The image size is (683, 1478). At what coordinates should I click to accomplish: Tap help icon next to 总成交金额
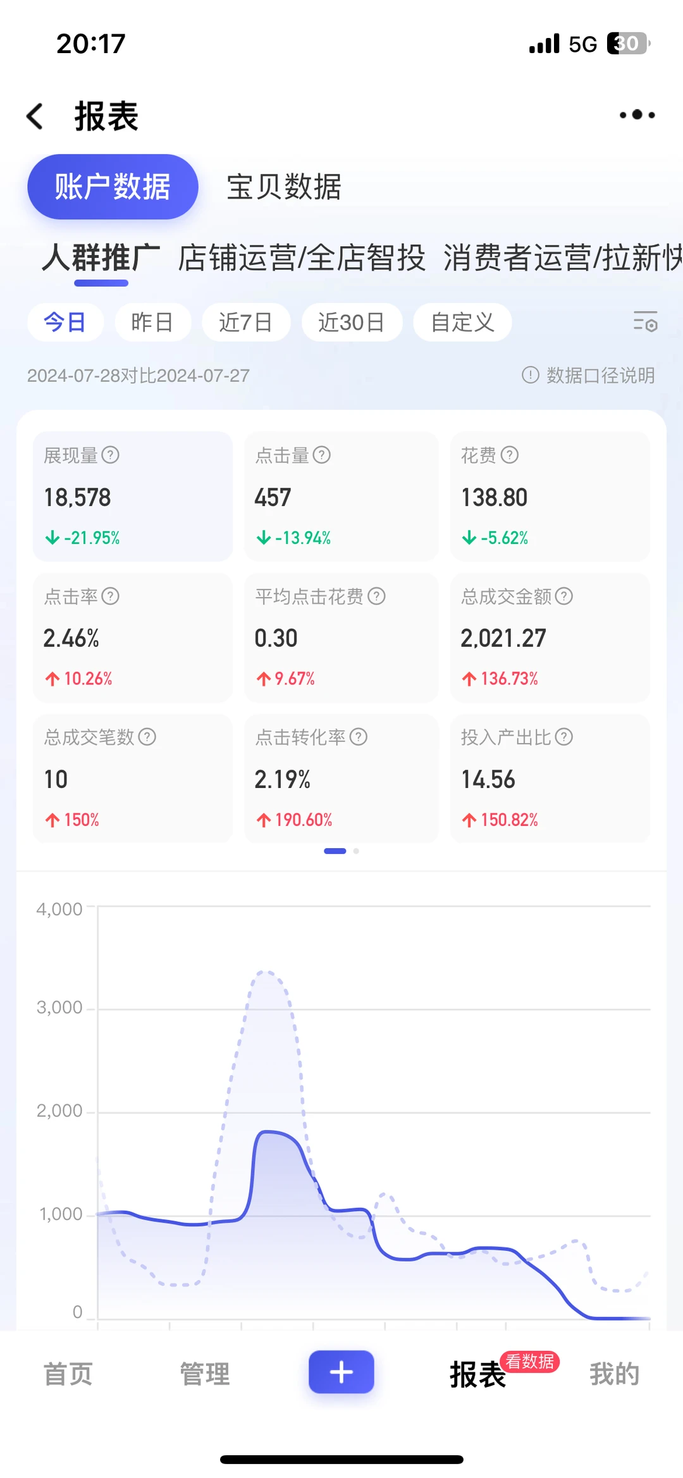pos(563,596)
